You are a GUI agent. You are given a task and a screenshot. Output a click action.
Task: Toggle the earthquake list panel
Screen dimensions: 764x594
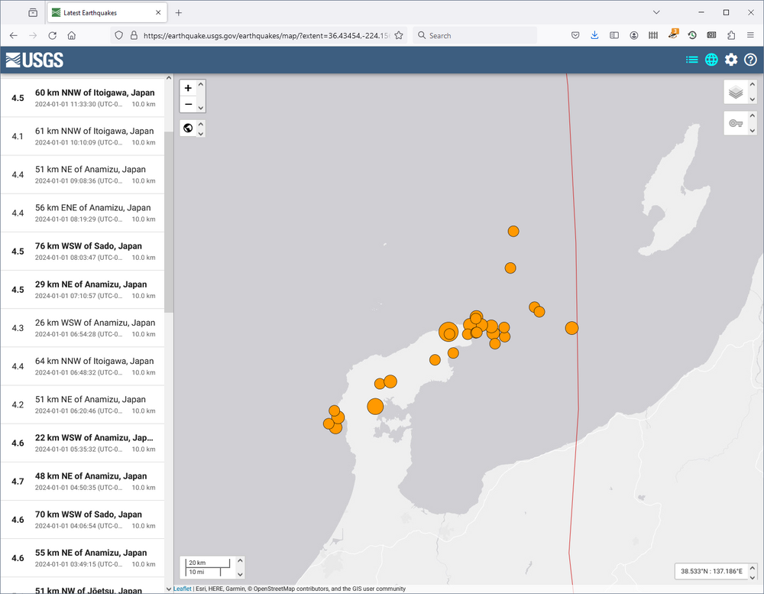(x=692, y=60)
